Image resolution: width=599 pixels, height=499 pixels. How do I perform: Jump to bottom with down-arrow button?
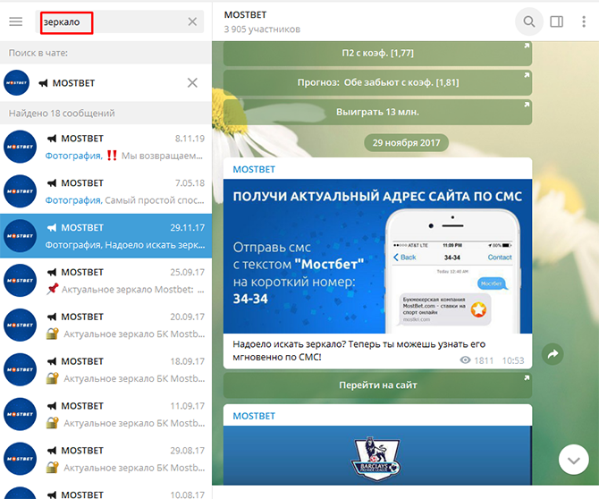[x=573, y=460]
